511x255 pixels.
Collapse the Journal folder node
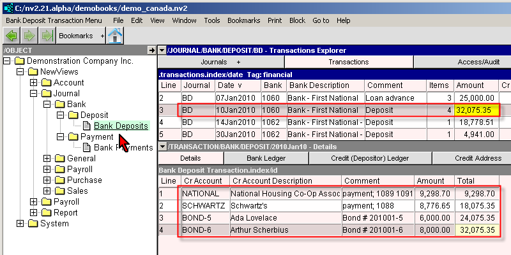pyautogui.click(x=34, y=94)
